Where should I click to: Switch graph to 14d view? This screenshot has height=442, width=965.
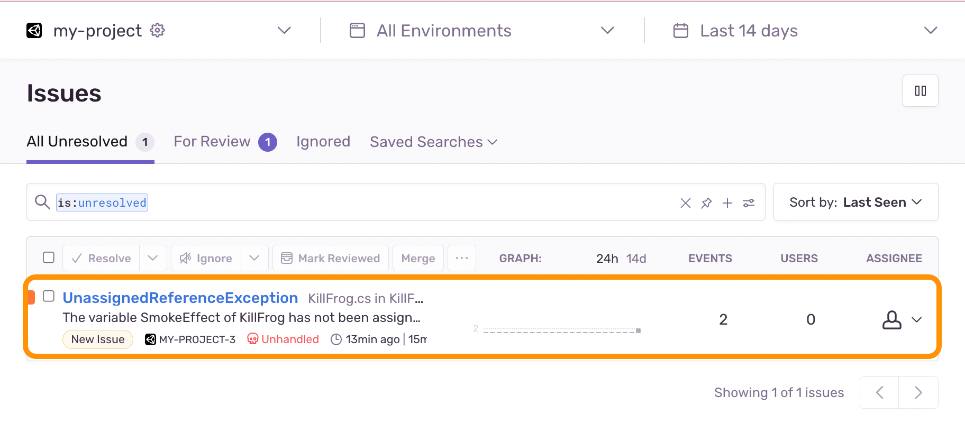(636, 259)
